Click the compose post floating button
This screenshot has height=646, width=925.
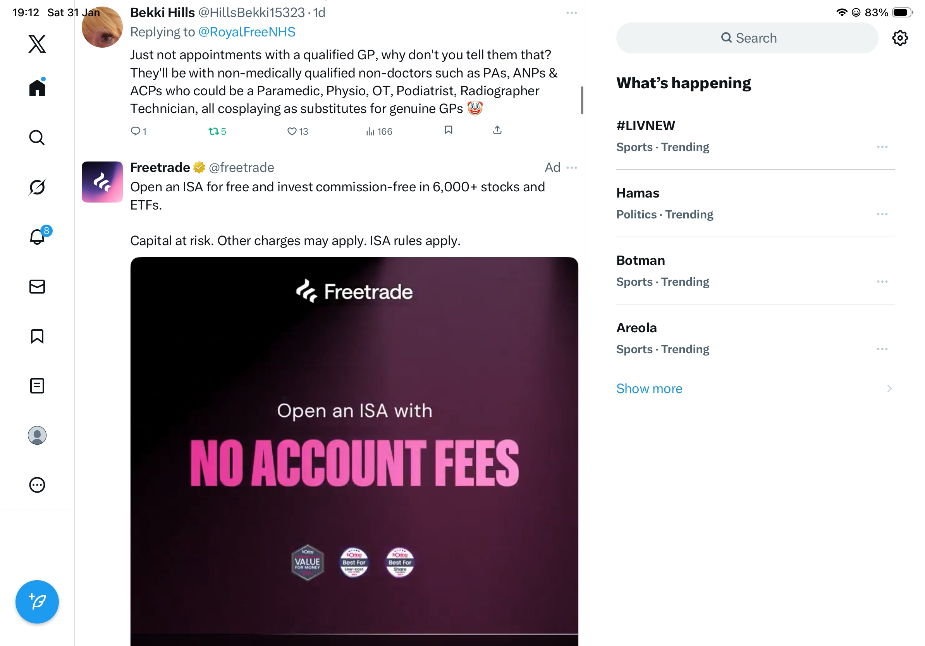click(x=37, y=602)
